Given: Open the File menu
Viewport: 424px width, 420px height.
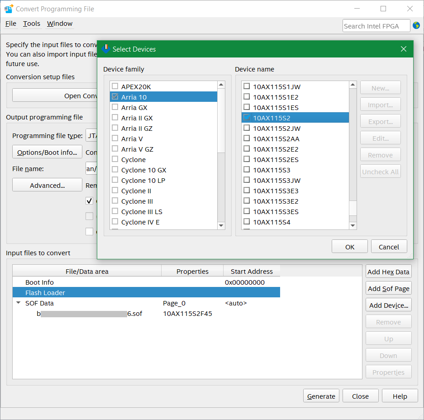Looking at the screenshot, I should tap(10, 24).
